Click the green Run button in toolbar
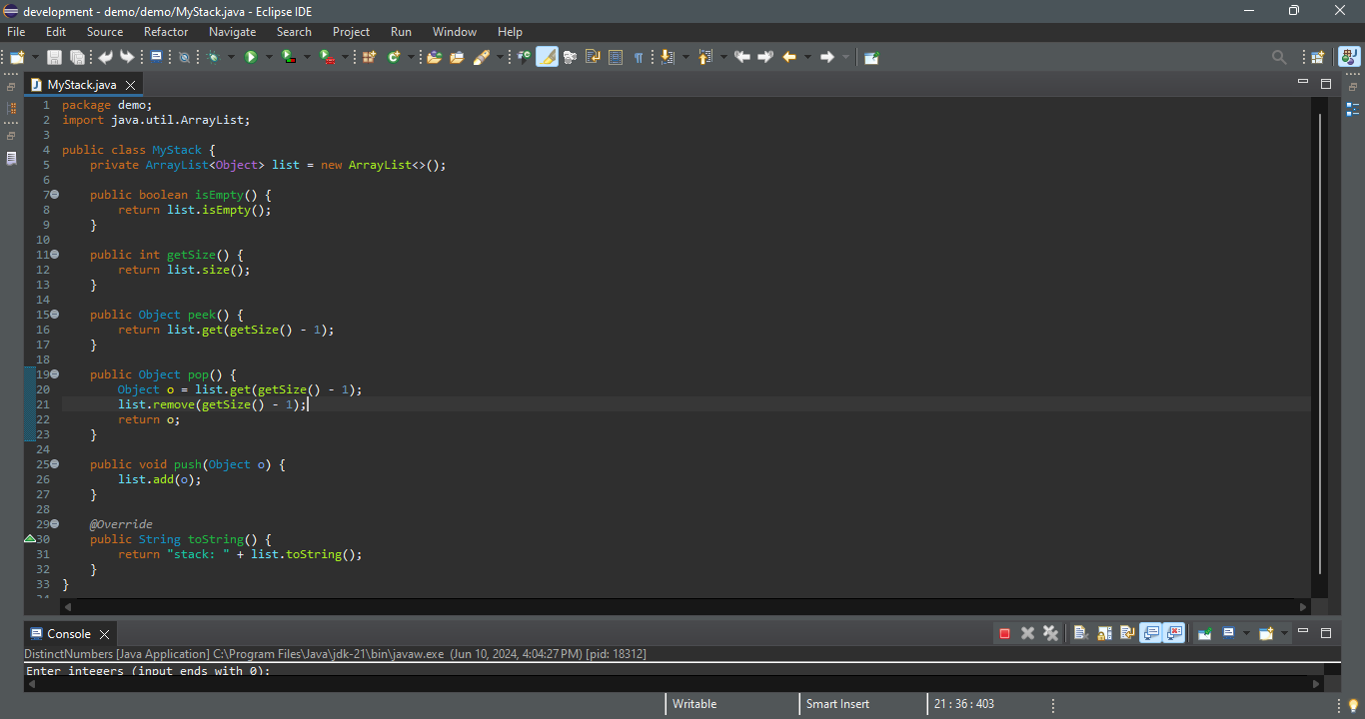1365x719 pixels. [251, 57]
